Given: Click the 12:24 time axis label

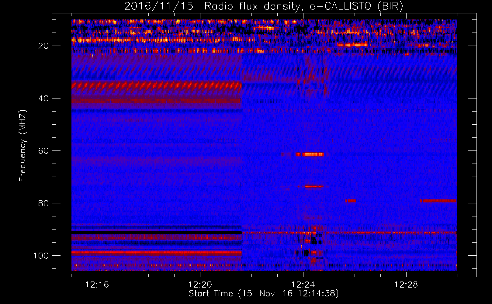Looking at the screenshot, I should (x=303, y=285).
